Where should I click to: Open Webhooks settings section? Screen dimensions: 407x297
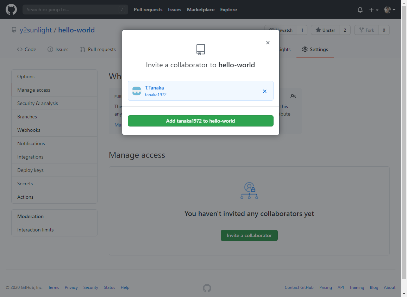(29, 130)
